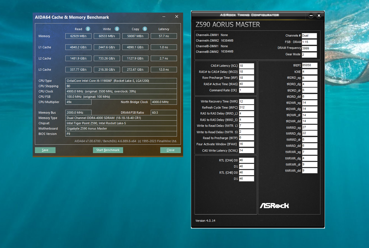The width and height of the screenshot is (369, 248).
Task: Click the RTL (CHA) D0 field
Action: point(246,160)
